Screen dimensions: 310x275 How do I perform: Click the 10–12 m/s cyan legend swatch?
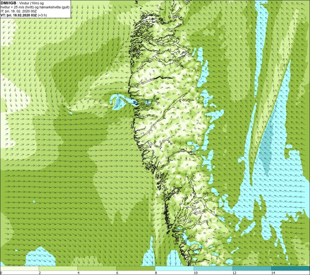[213, 268]
